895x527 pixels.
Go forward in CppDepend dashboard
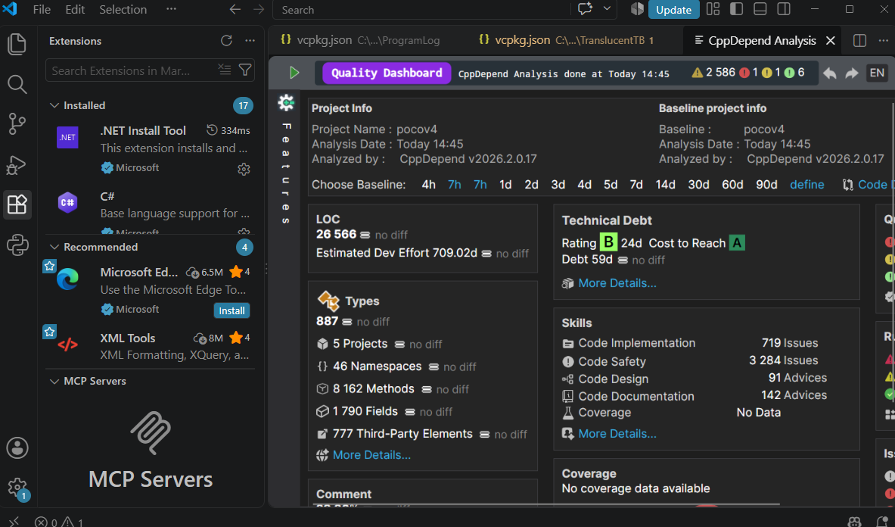pyautogui.click(x=852, y=73)
